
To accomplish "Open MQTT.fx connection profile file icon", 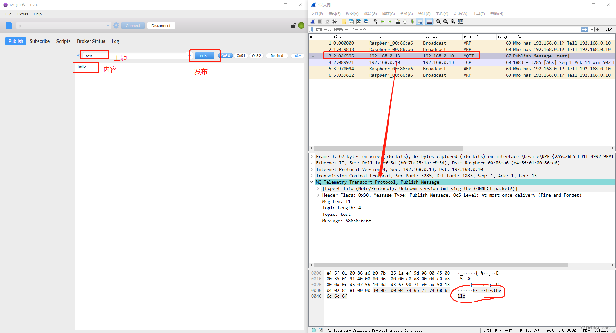I will [x=9, y=25].
